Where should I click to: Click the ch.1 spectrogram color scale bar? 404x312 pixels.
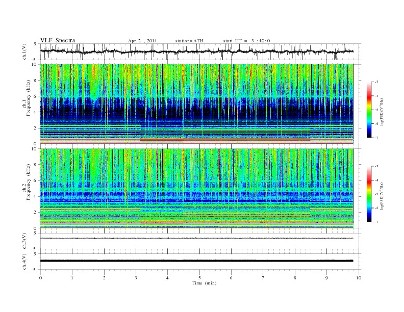(x=369, y=110)
